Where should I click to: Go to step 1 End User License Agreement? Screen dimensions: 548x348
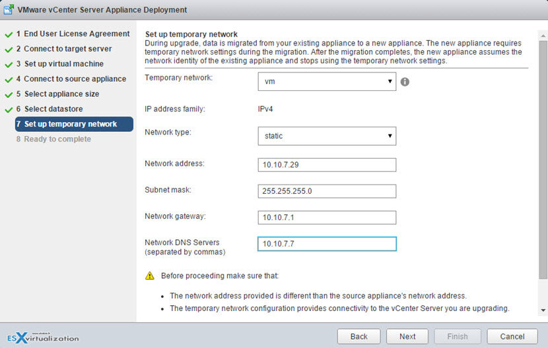tap(73, 34)
